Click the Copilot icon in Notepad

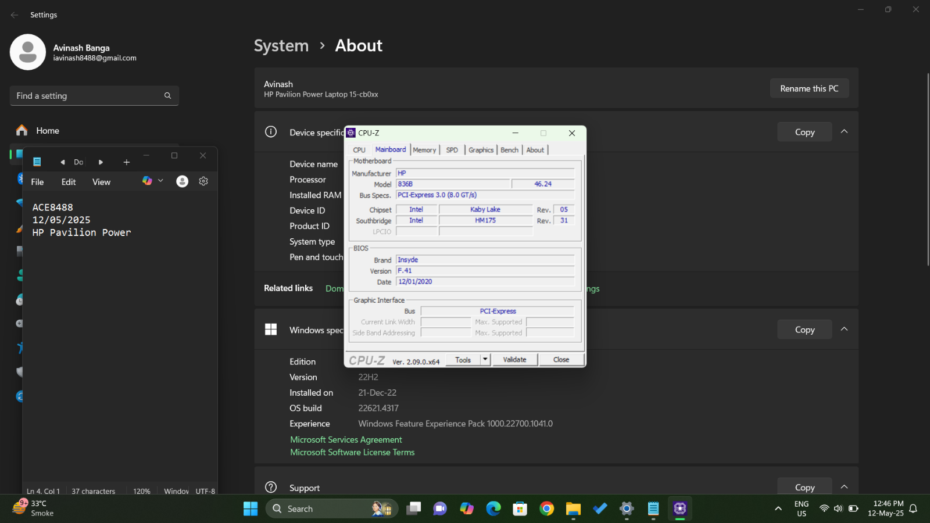point(147,181)
